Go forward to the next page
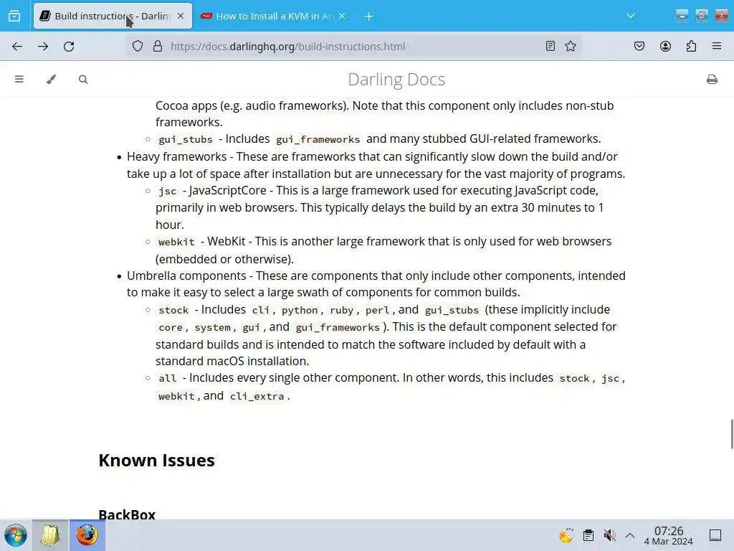This screenshot has width=734, height=551. click(x=43, y=47)
